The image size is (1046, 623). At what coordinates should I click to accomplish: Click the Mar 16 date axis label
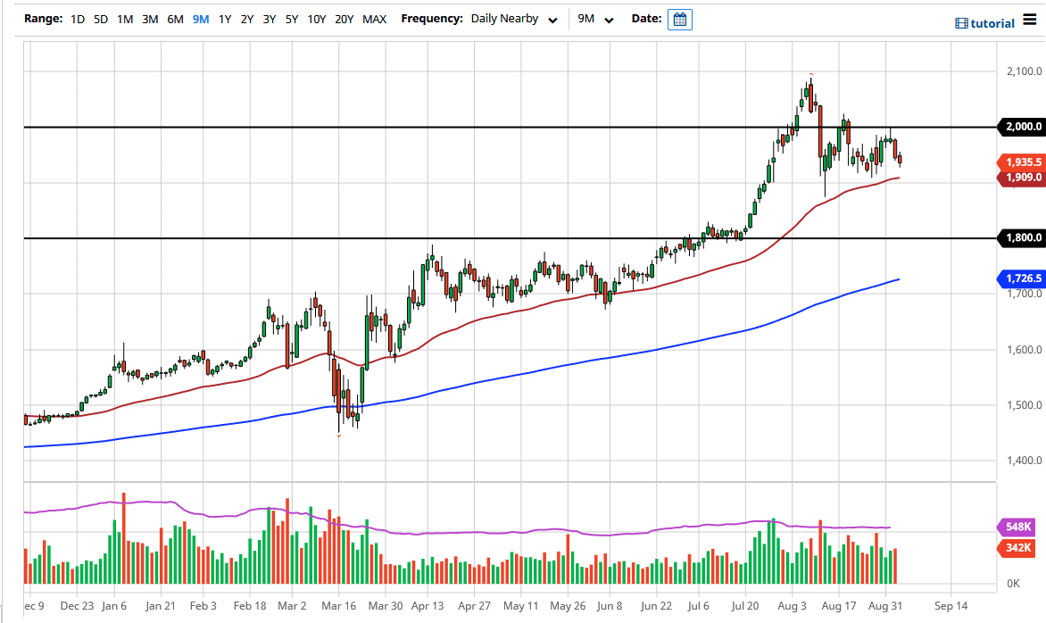point(339,606)
